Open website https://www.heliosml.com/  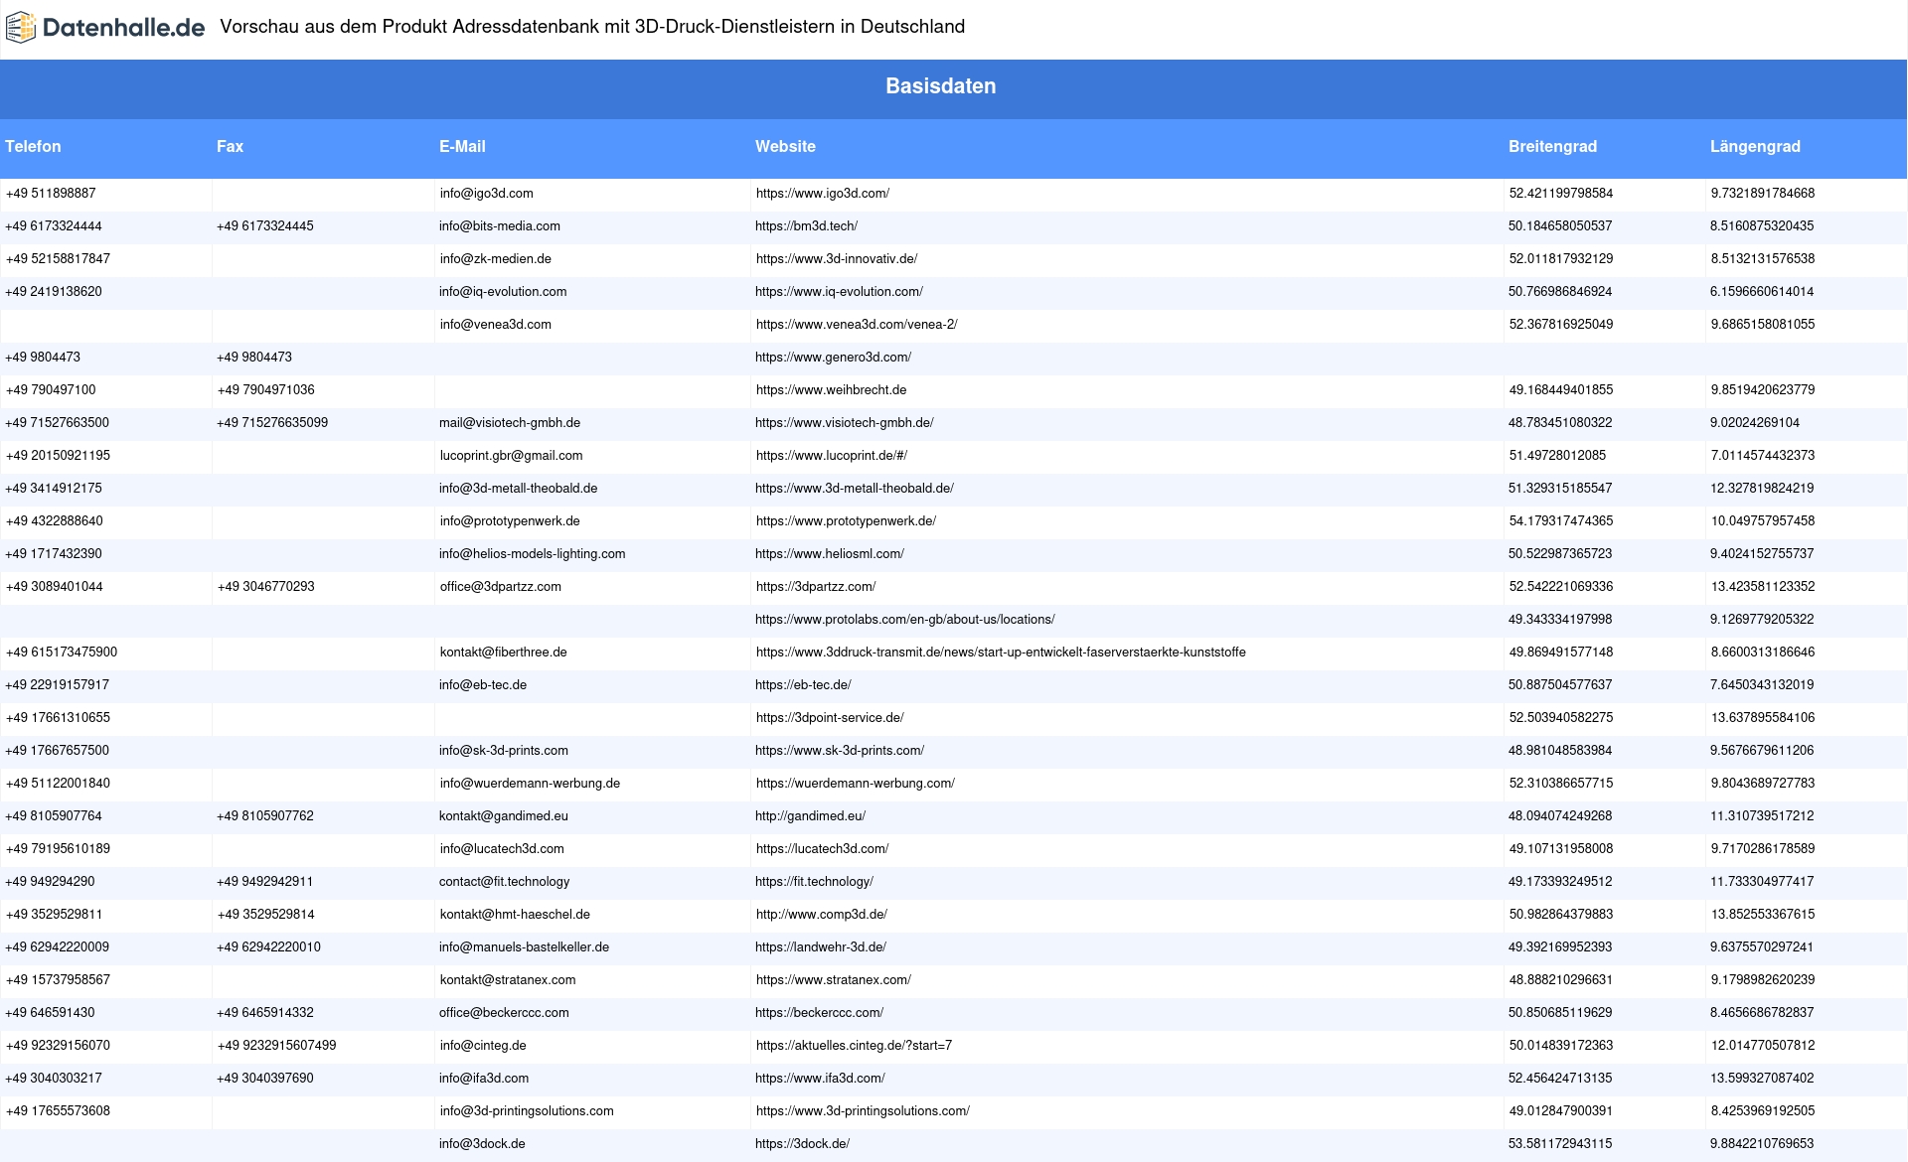coord(830,554)
